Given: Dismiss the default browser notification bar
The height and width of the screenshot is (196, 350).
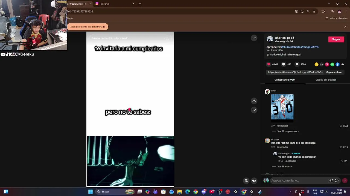Looking at the screenshot, I should [345, 27].
